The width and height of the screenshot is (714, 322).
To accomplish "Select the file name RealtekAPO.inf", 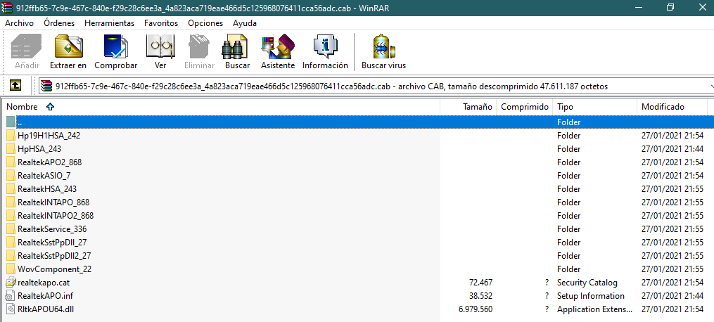I will click(x=46, y=295).
